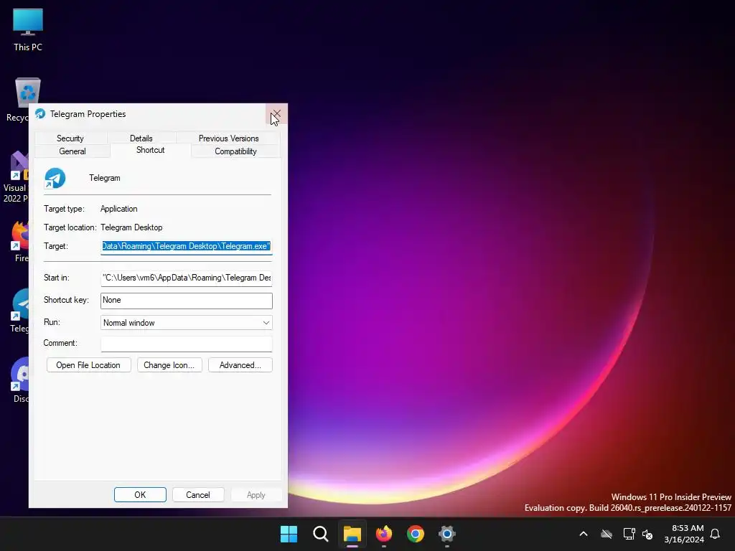Image resolution: width=735 pixels, height=551 pixels.
Task: Click the Shortcut key field
Action: (186, 301)
